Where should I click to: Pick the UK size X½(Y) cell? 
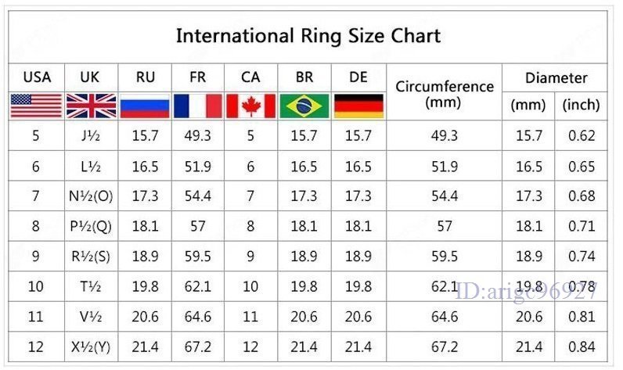coord(90,347)
